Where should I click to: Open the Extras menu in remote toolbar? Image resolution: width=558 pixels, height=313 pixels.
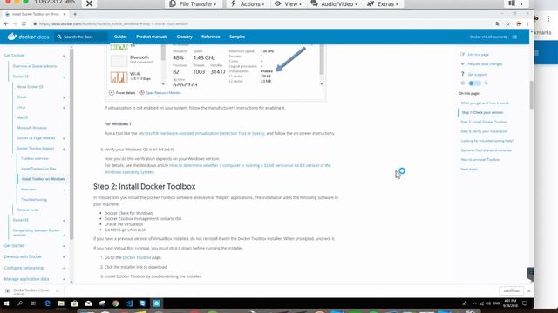click(383, 3)
